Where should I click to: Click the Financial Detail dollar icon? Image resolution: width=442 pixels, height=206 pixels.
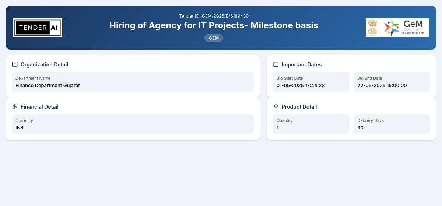click(15, 106)
